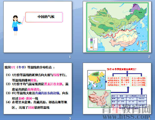Image resolution: width=155 pixels, height=120 pixels.
Task: Click the South China Sea inset map
Action: pyautogui.click(x=144, y=46)
